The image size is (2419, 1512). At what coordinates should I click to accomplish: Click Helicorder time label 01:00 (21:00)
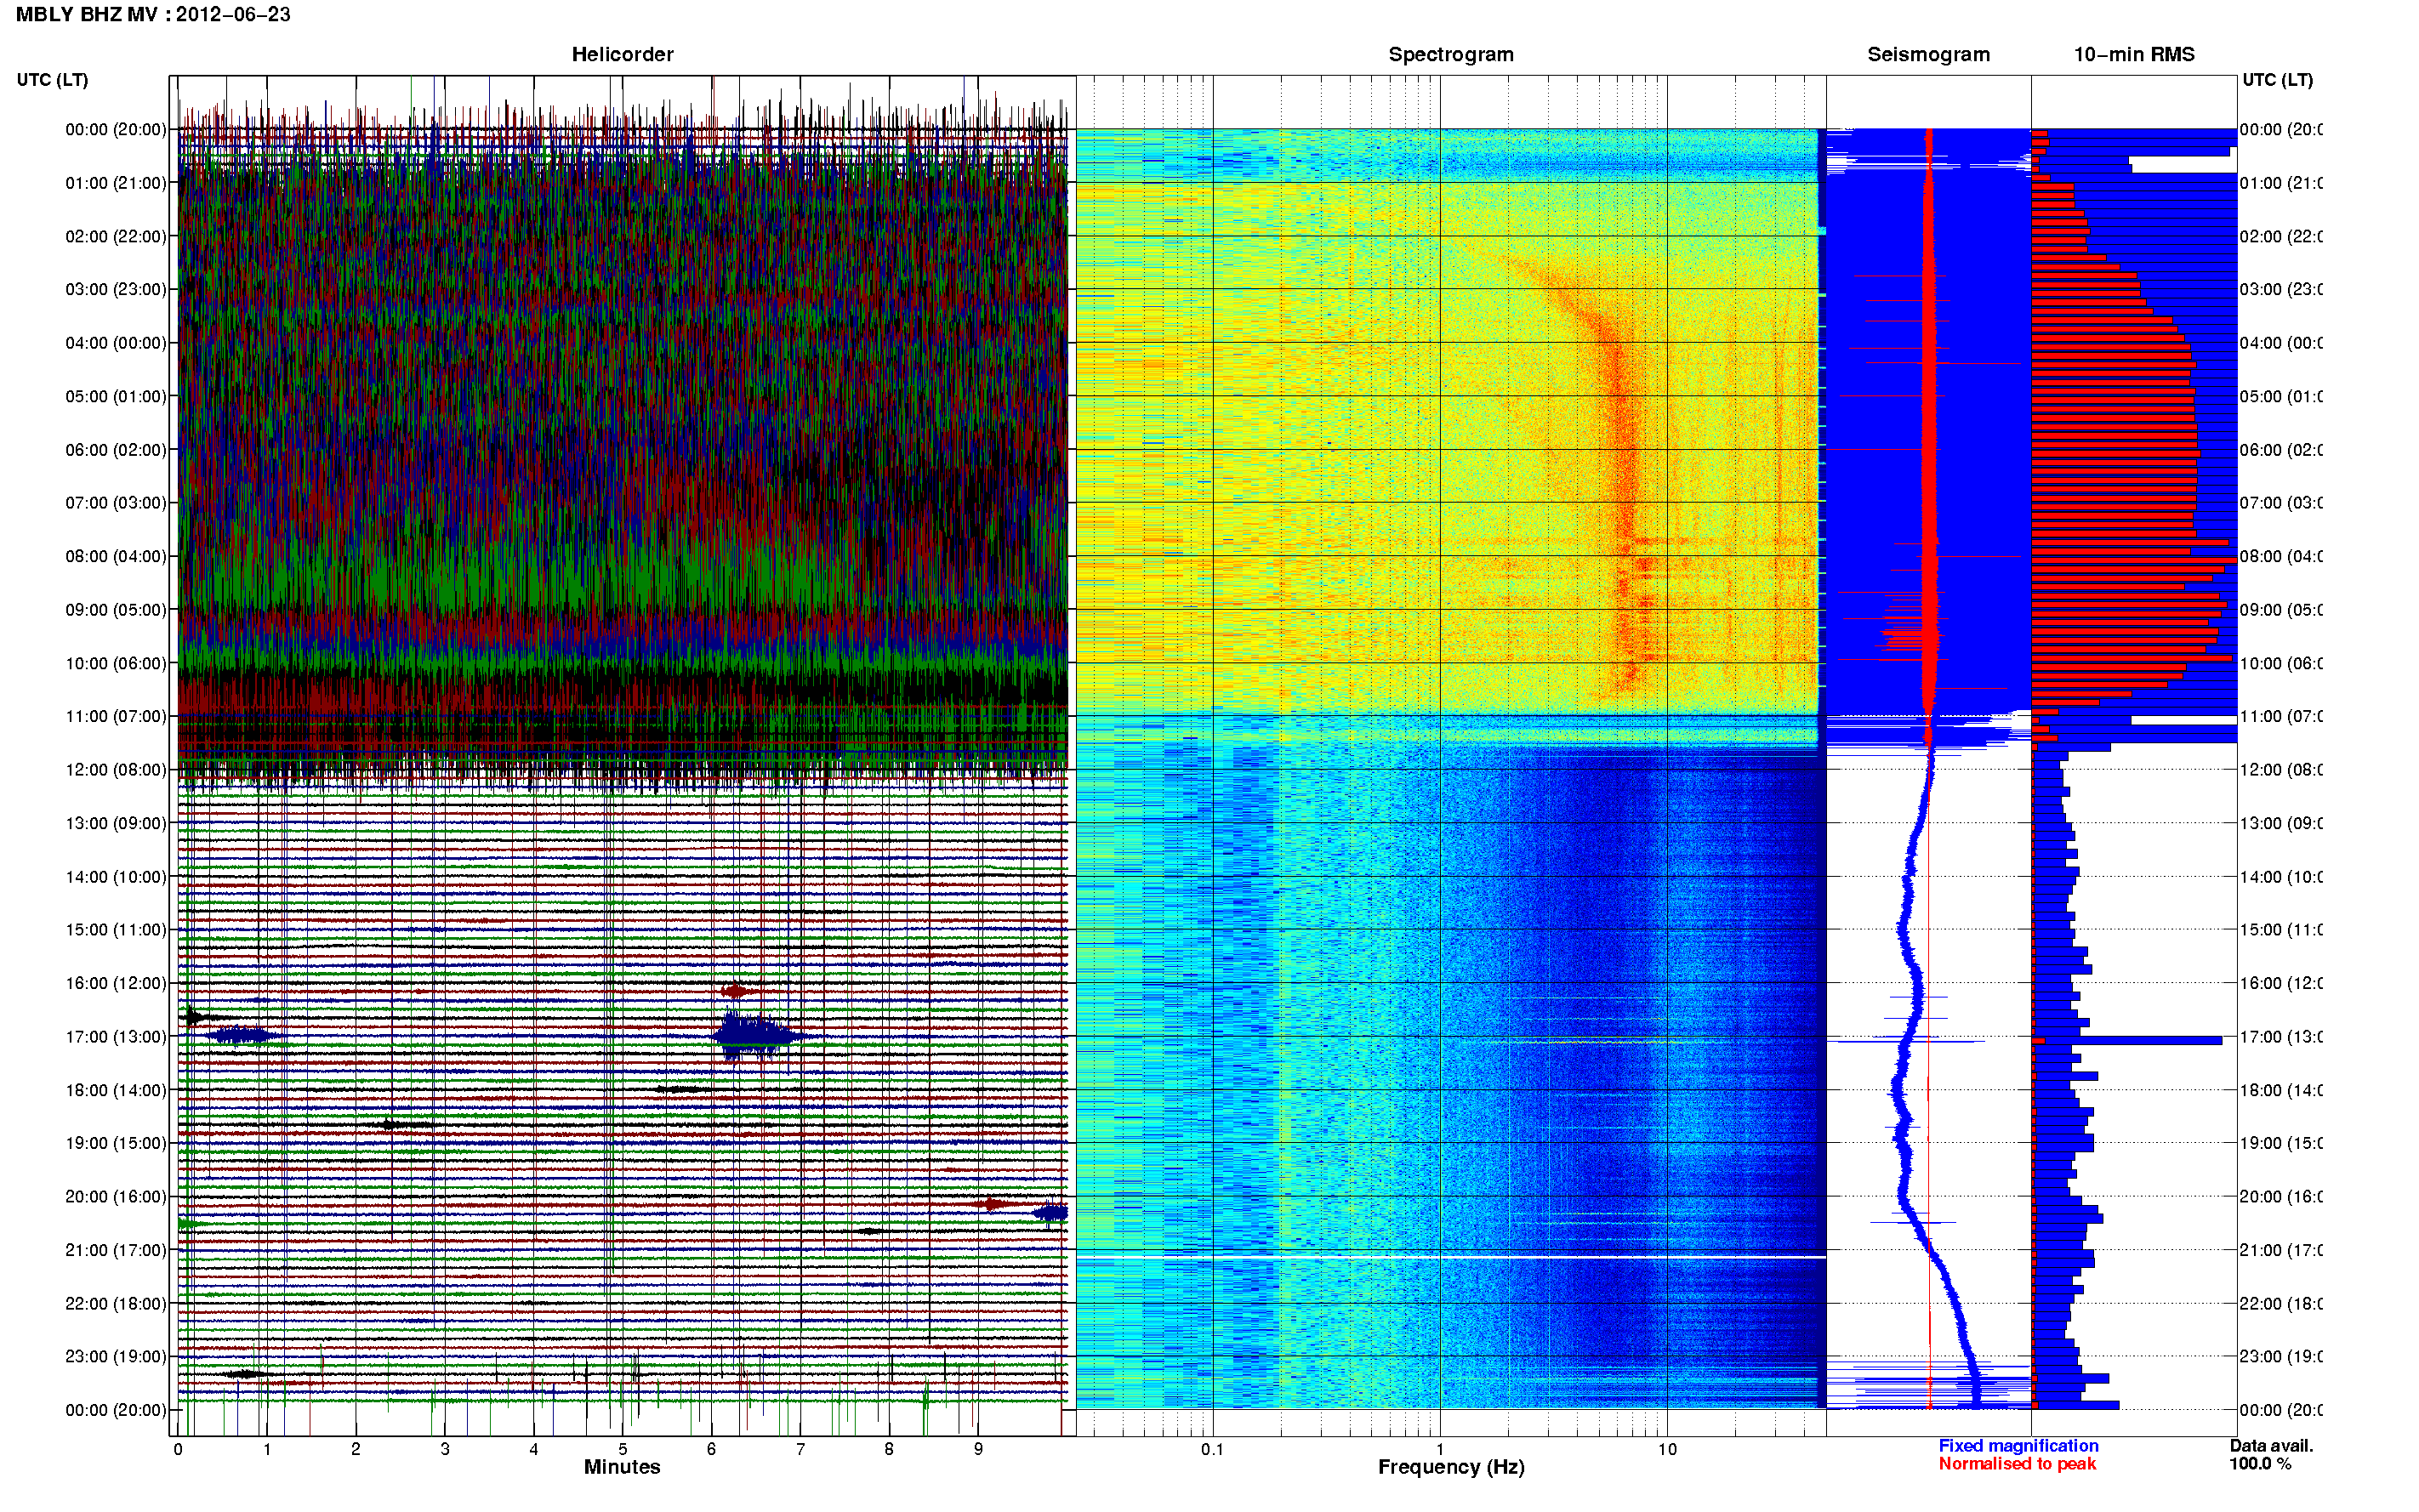(116, 183)
